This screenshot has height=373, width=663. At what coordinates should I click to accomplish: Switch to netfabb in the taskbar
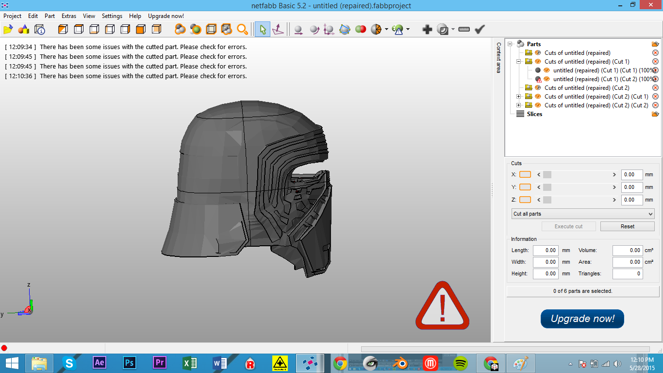click(310, 363)
